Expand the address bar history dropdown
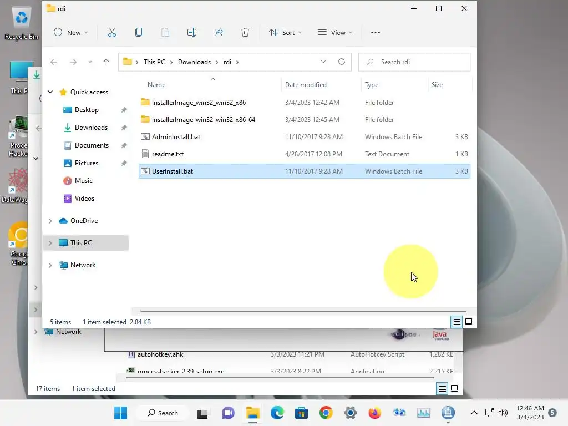 [x=323, y=62]
